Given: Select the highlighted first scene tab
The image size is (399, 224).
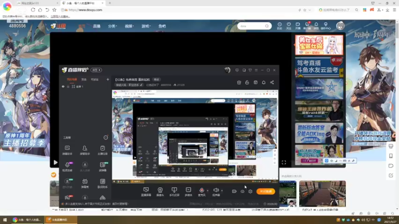Looking at the screenshot, I should pyautogui.click(x=72, y=80).
